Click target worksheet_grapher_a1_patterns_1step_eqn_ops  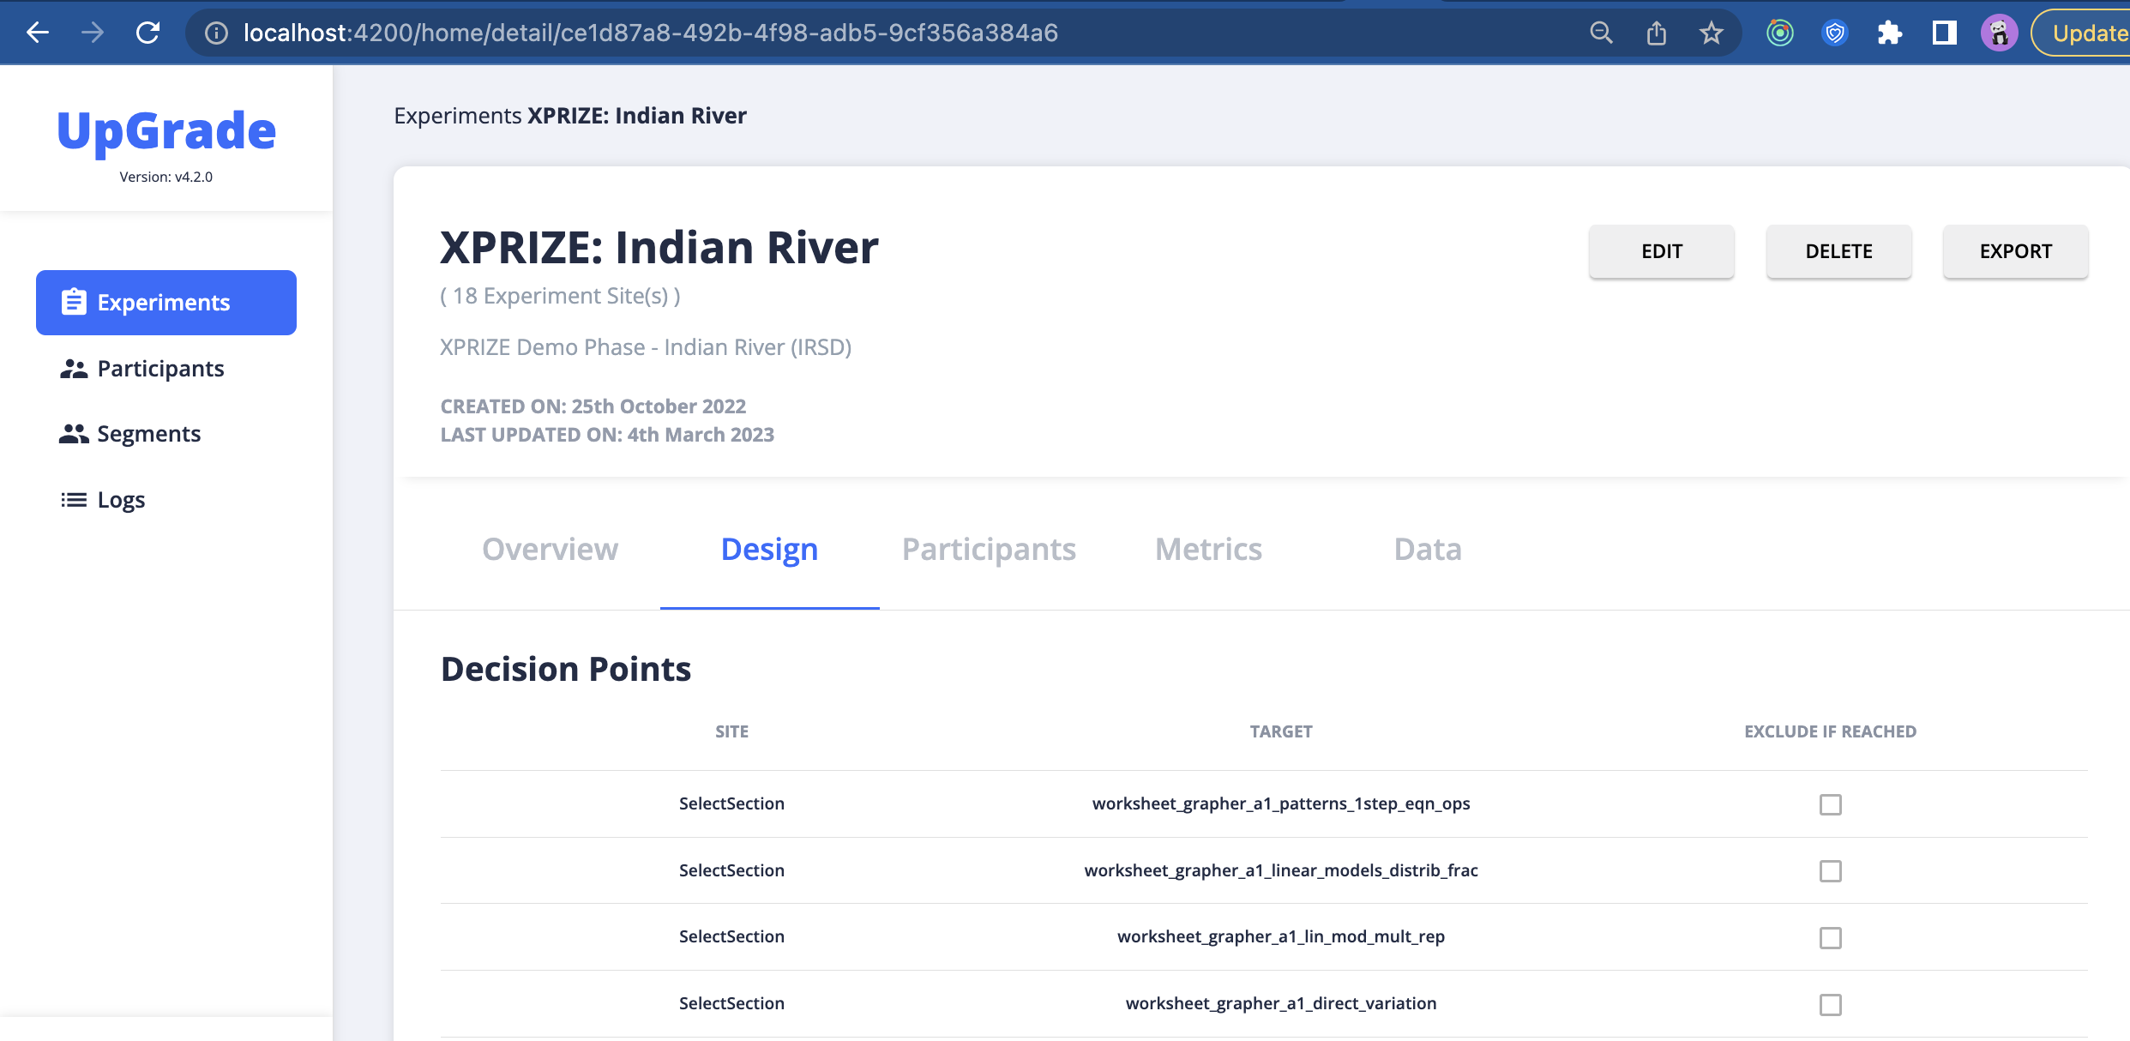[x=1281, y=803]
